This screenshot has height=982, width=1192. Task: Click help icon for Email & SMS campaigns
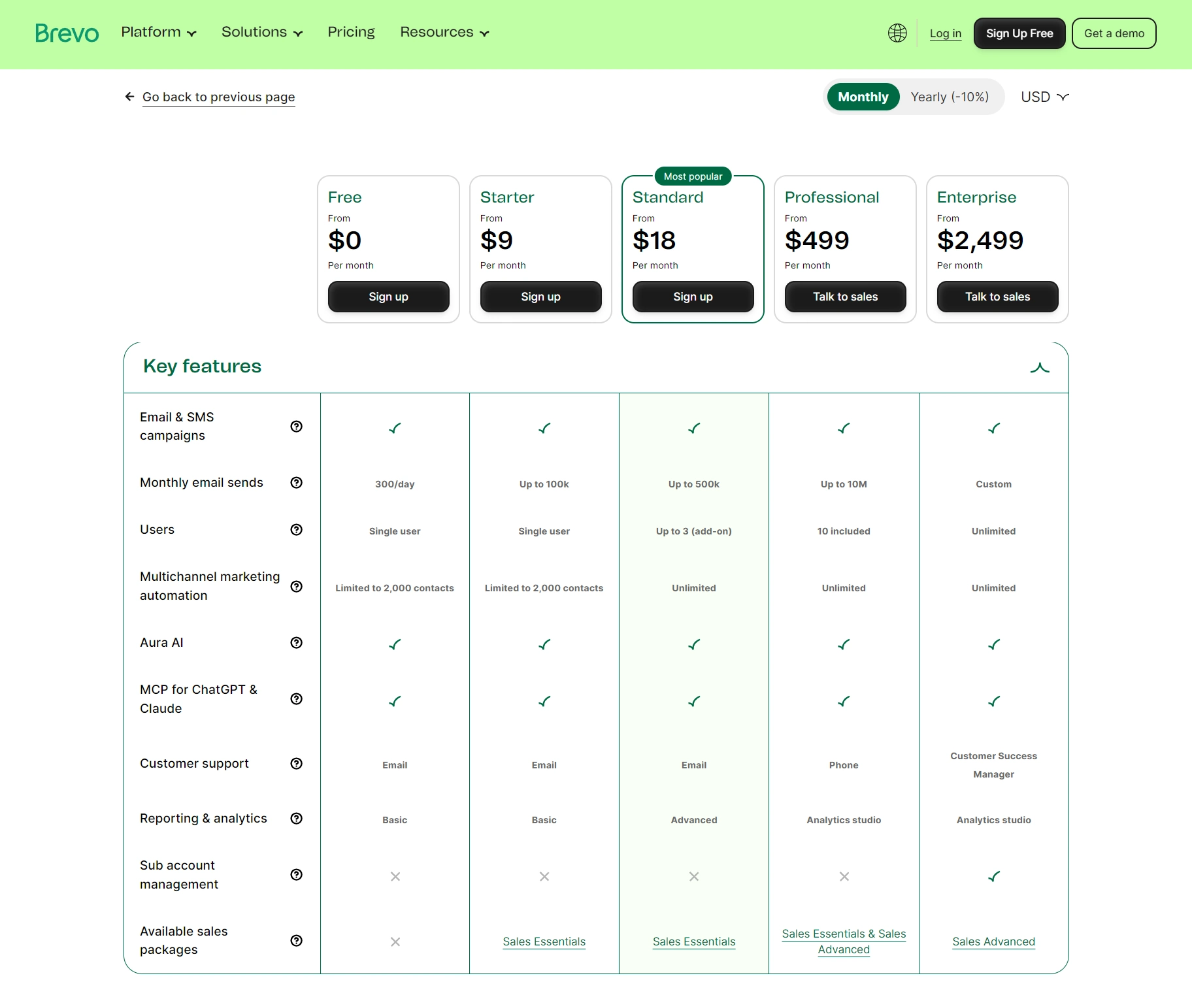pos(296,427)
